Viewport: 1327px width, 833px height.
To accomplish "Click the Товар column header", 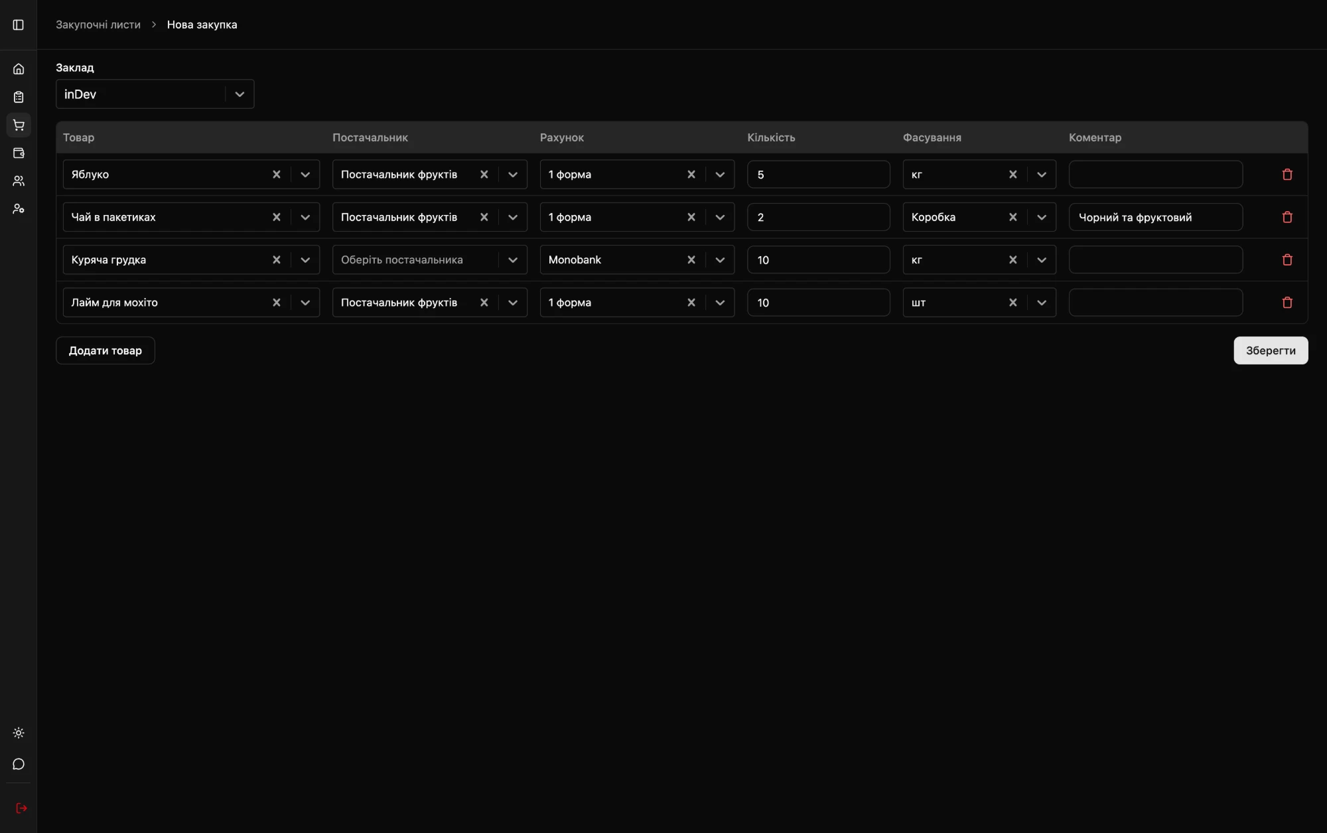I will (78, 137).
